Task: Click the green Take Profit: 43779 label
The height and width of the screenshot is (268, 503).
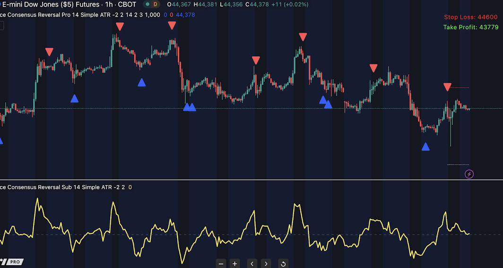Action: click(x=470, y=27)
